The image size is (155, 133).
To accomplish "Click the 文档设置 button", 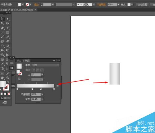I will [142, 5].
